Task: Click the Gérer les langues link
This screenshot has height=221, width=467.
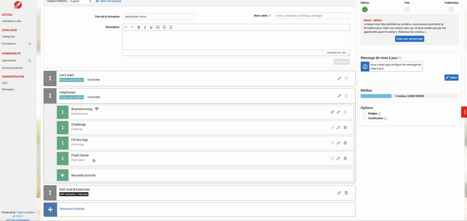Action: coord(110,1)
